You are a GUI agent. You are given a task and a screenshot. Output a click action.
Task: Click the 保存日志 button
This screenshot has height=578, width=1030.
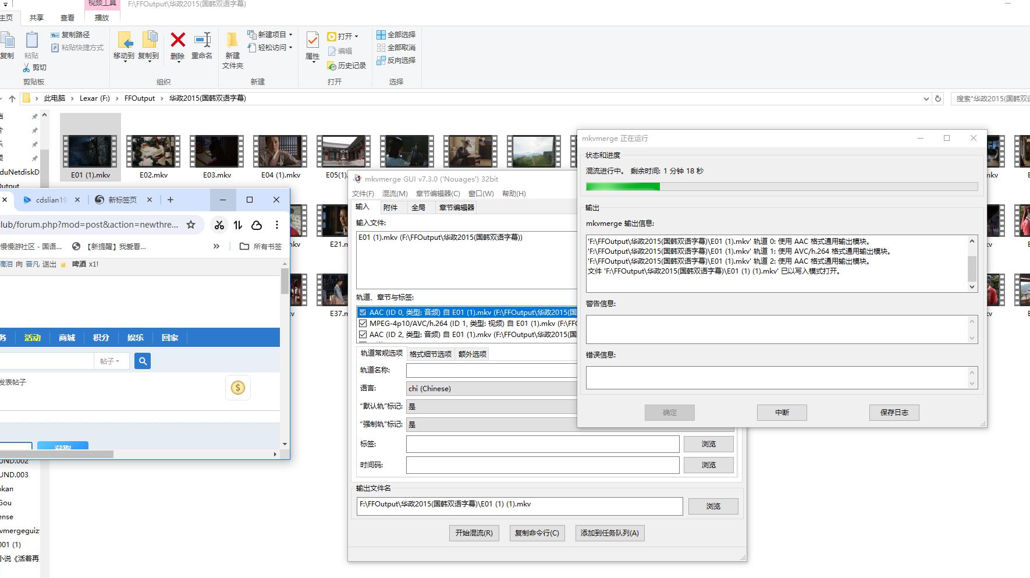[x=894, y=413]
